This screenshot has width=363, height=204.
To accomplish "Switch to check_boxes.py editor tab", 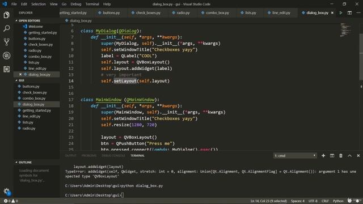I will (x=148, y=13).
